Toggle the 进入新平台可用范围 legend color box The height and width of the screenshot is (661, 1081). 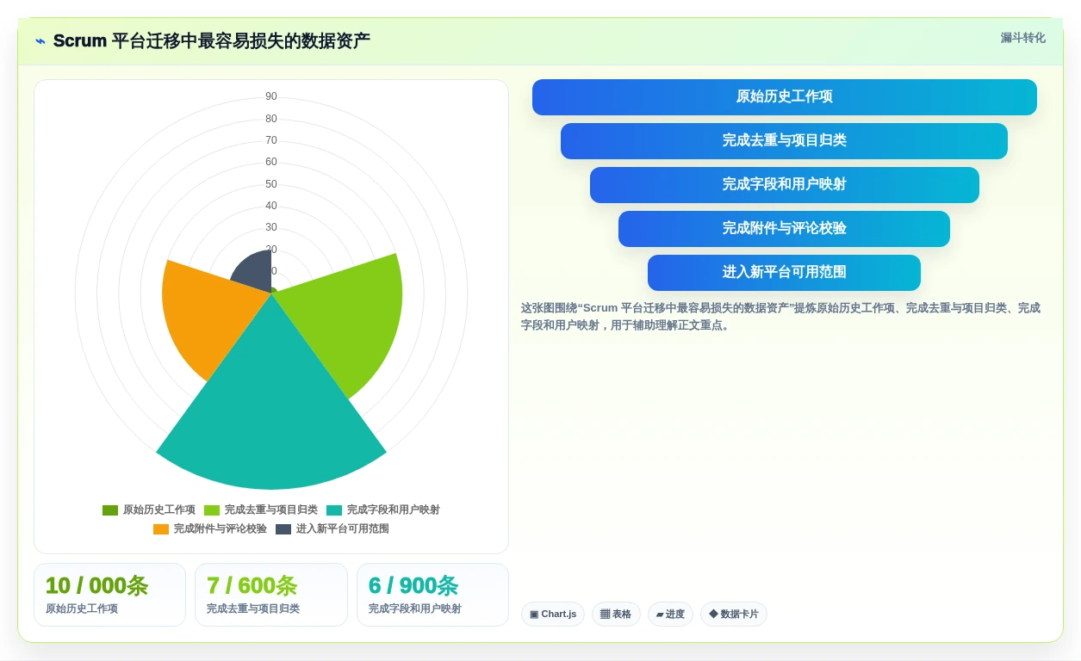coord(283,529)
